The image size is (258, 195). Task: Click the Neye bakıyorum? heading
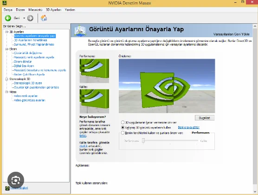[x=93, y=117]
